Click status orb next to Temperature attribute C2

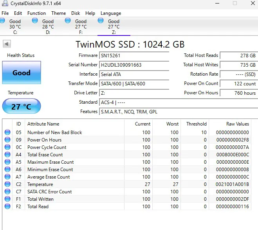coord(7,184)
